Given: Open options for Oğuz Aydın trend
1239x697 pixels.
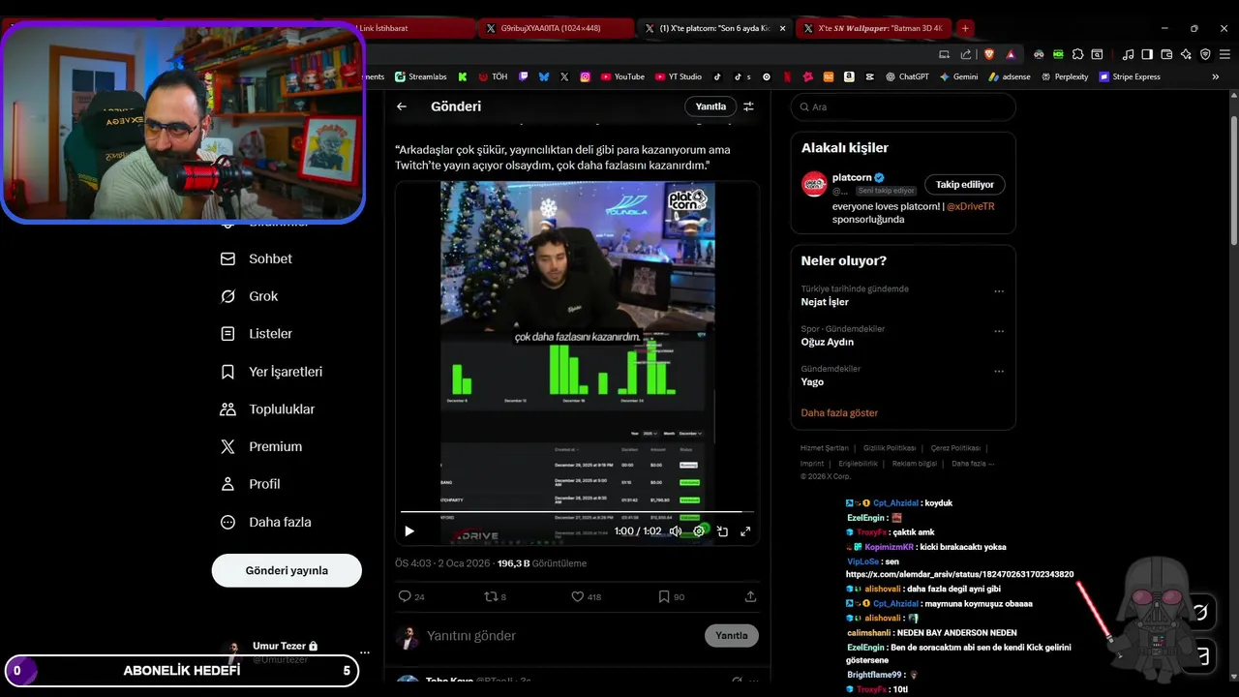Looking at the screenshot, I should (999, 331).
